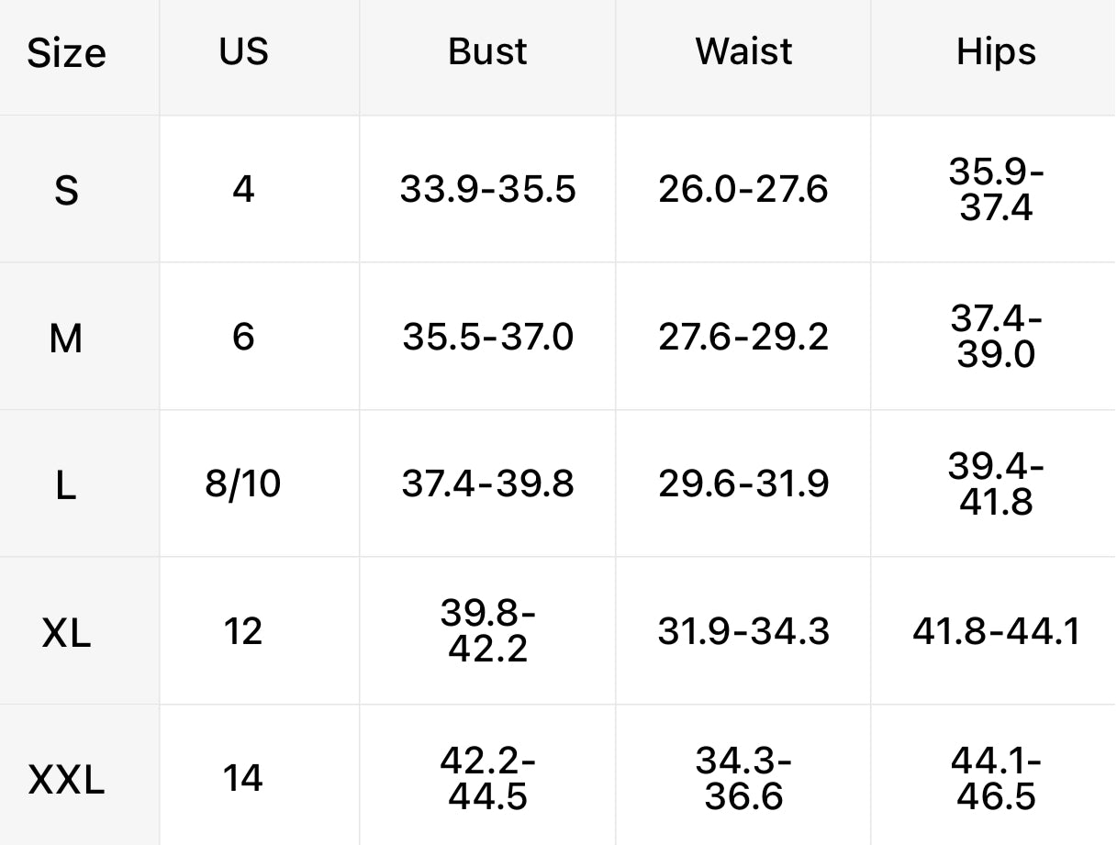This screenshot has width=1117, height=845.
Task: Click hips measurement 35.9-37.4
Action: click(x=996, y=190)
